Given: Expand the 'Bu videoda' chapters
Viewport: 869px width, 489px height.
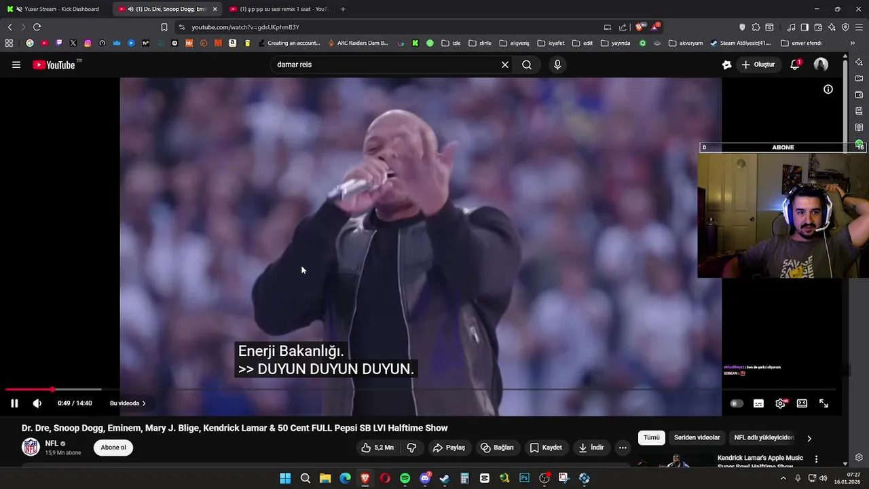Looking at the screenshot, I should point(128,403).
